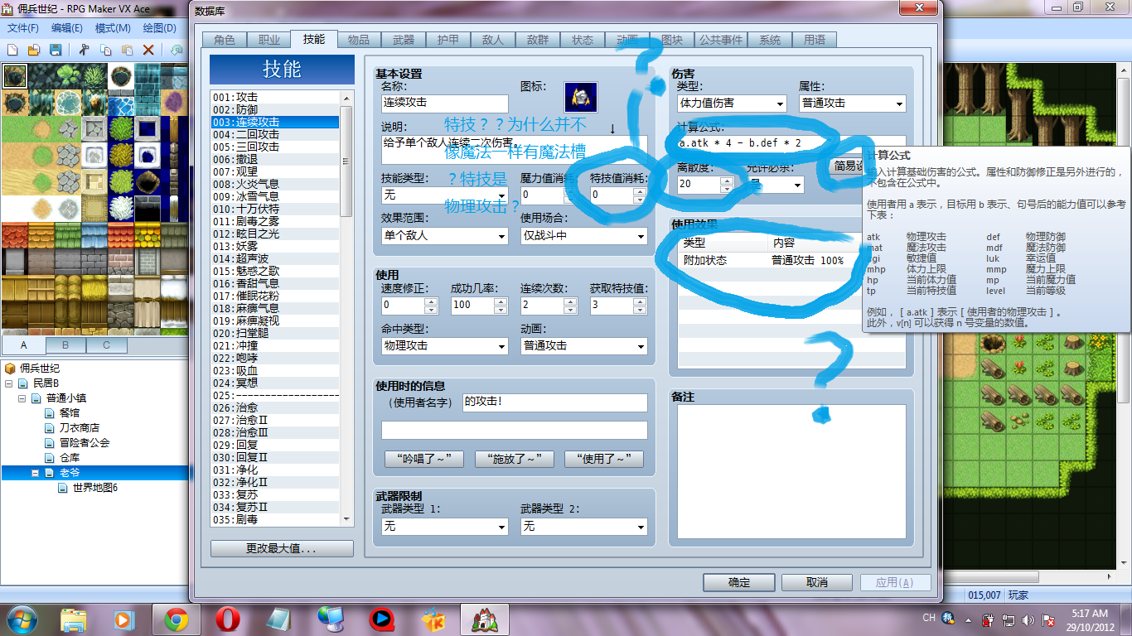1132x636 pixels.
Task: Switch to the 公共事件 database tab
Action: click(x=721, y=39)
